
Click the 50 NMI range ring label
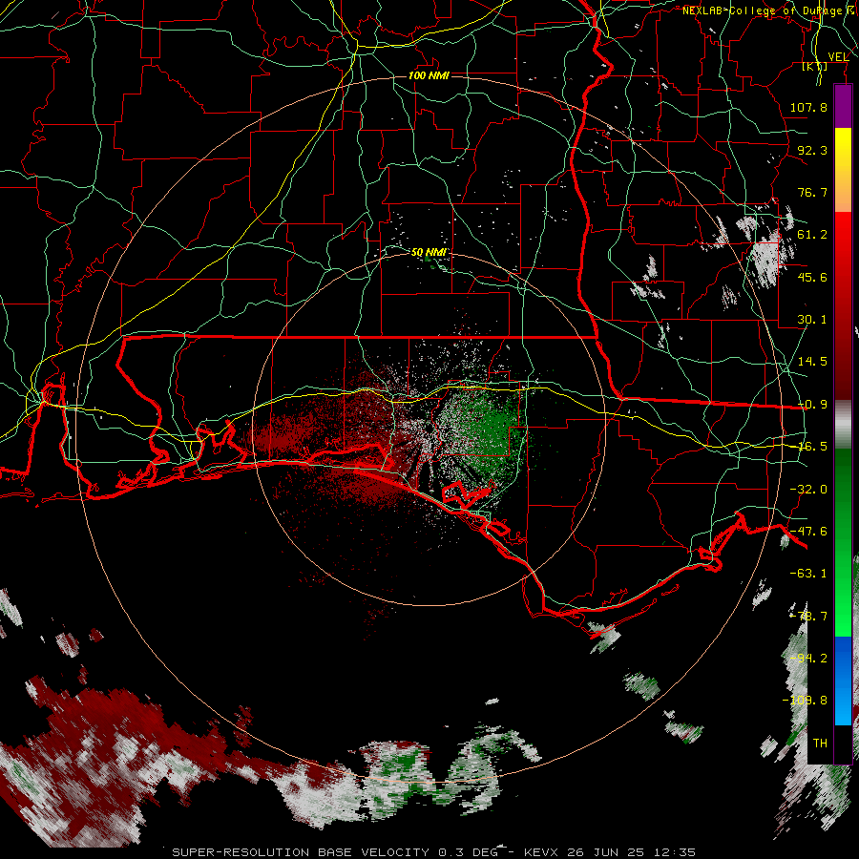(x=429, y=253)
